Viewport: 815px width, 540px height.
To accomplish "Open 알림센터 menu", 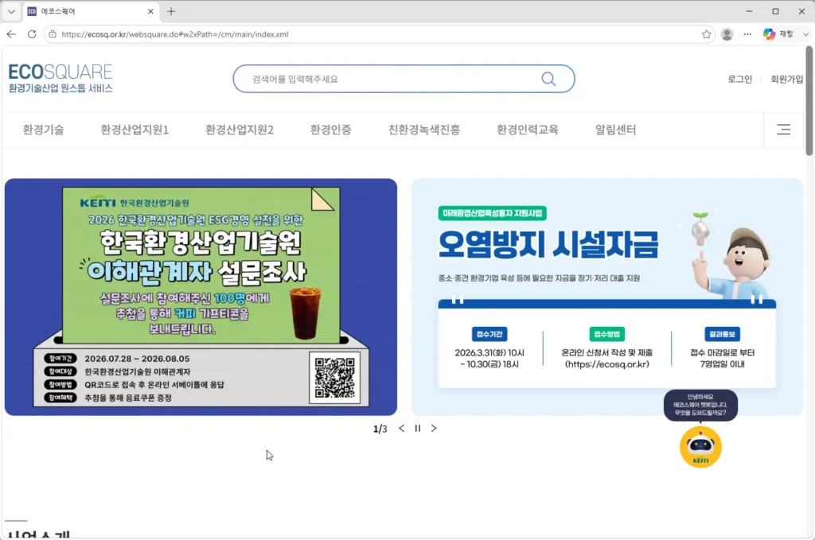I will pyautogui.click(x=615, y=130).
